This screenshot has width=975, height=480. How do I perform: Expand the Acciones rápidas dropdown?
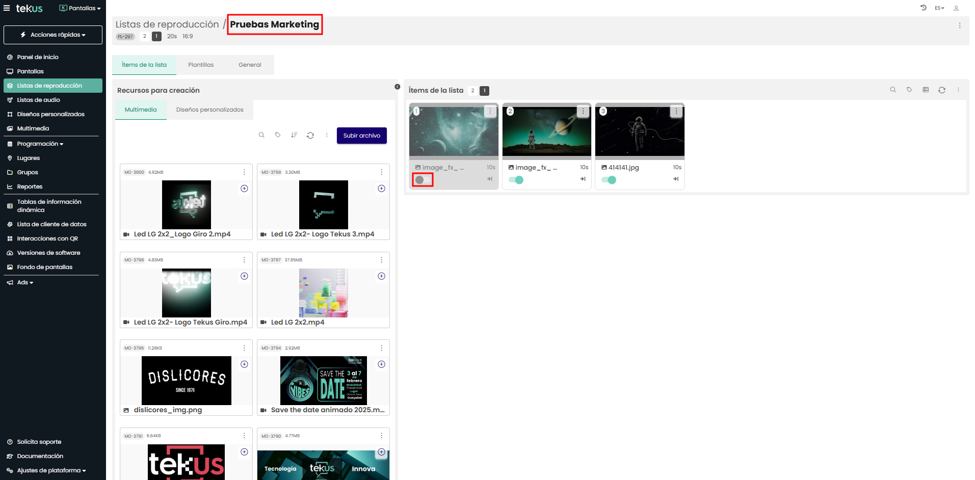tap(53, 35)
